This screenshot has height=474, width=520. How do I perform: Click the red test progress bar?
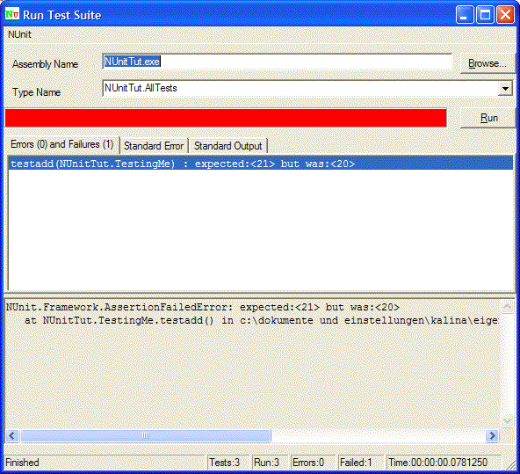[226, 118]
